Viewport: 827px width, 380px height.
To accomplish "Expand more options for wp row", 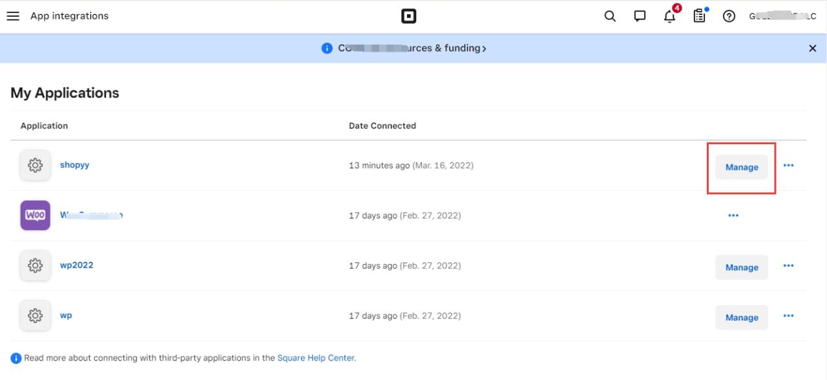I will [788, 316].
